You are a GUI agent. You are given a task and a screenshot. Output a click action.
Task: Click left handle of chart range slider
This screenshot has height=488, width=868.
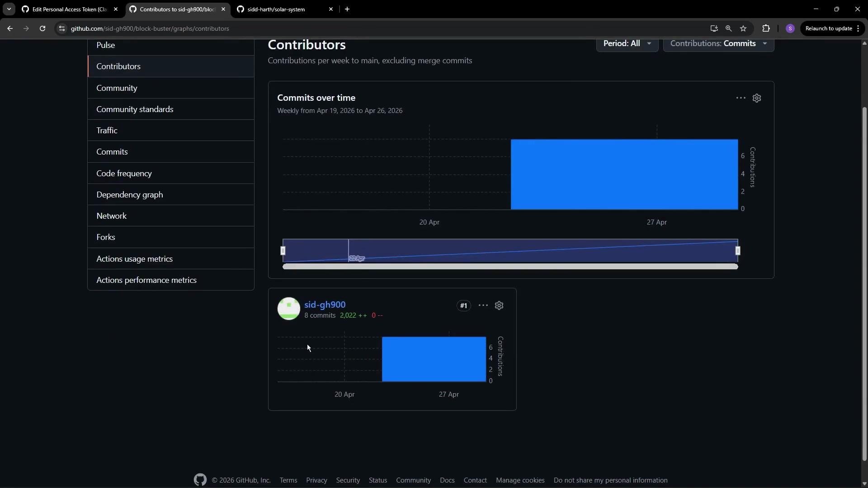coord(283,251)
